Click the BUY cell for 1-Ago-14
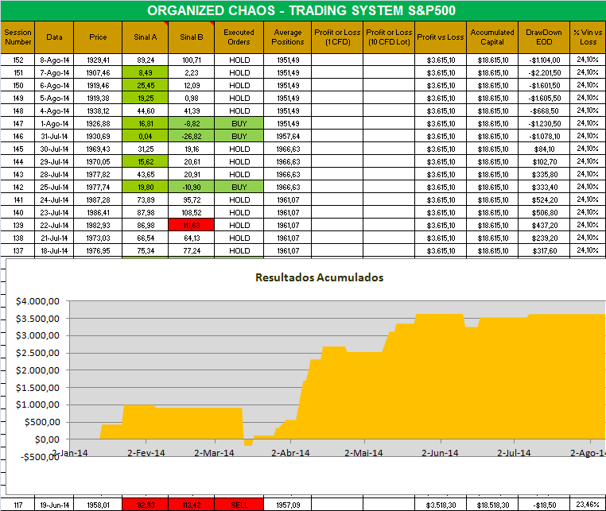 click(239, 124)
